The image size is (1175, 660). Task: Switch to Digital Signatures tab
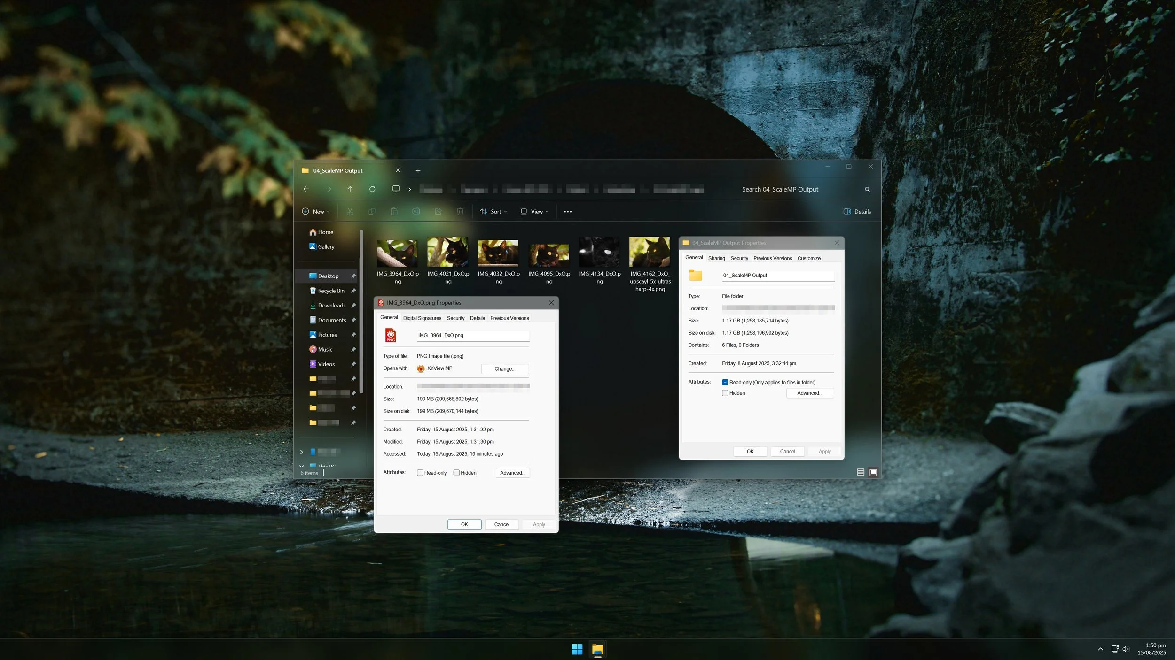coord(422,318)
